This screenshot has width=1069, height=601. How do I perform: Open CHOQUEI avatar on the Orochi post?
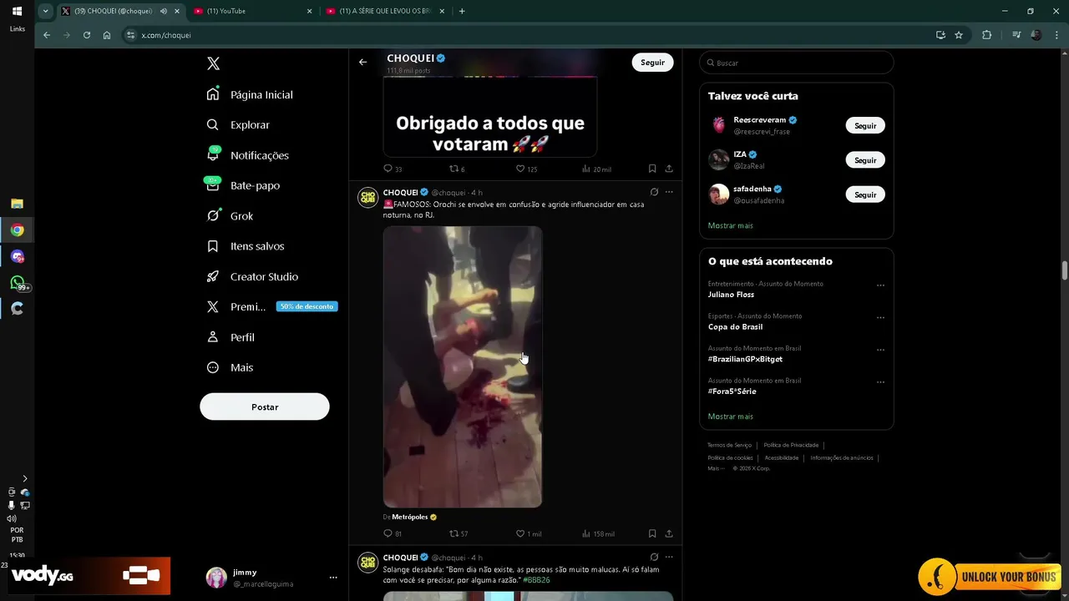[367, 197]
